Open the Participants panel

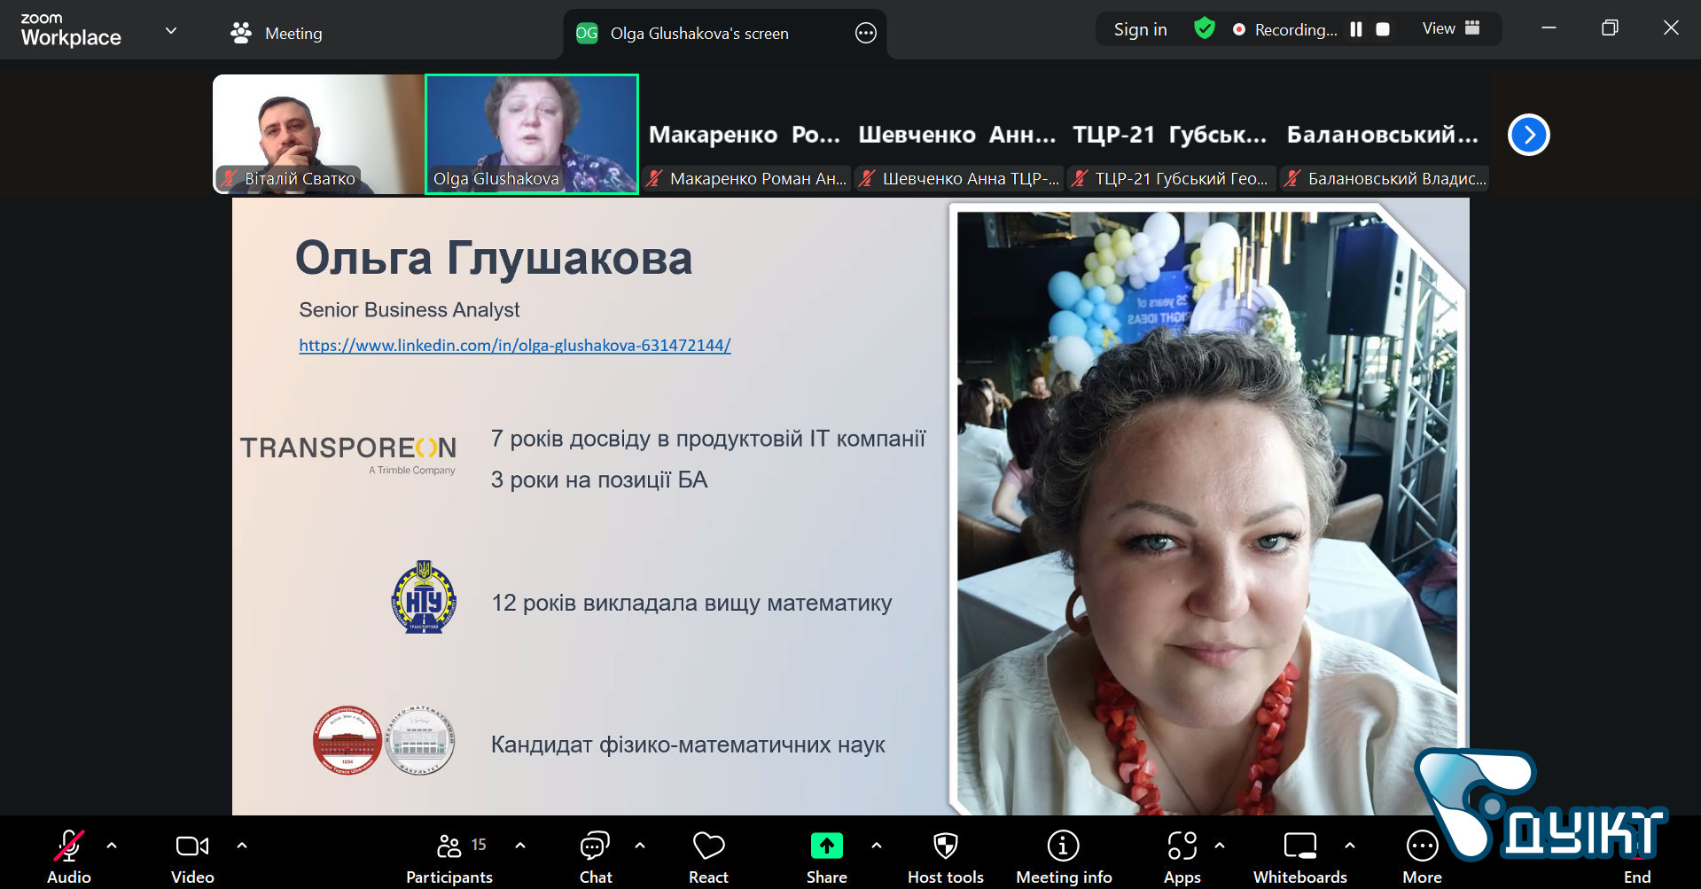449,847
